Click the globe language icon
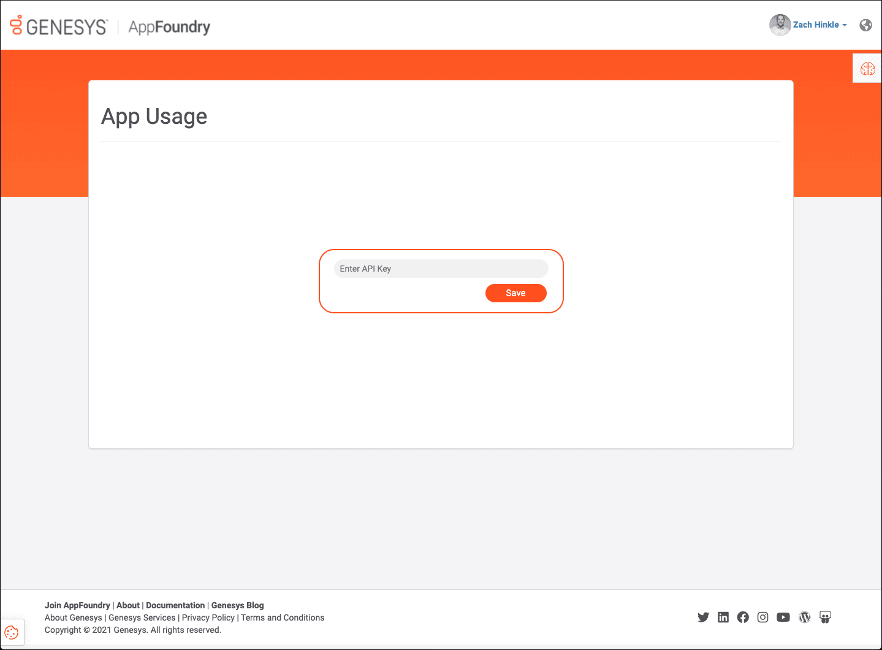This screenshot has width=882, height=650. pyautogui.click(x=865, y=25)
